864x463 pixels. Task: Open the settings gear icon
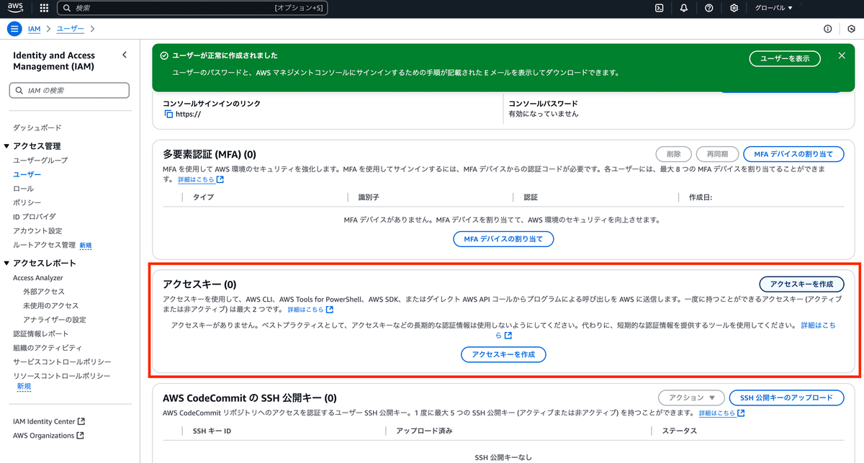pos(734,8)
